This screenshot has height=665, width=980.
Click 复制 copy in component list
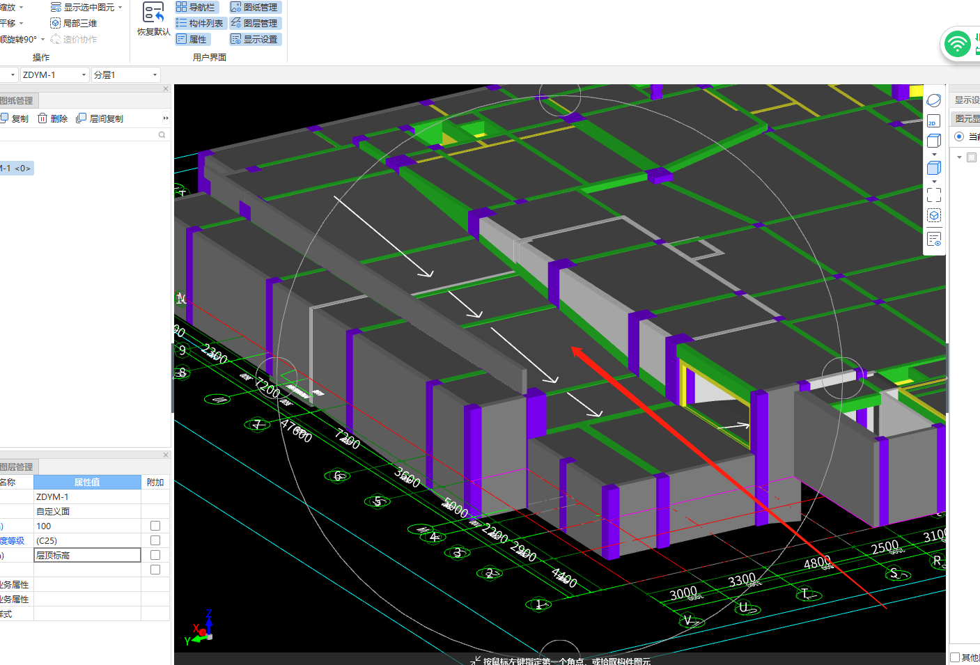15,118
